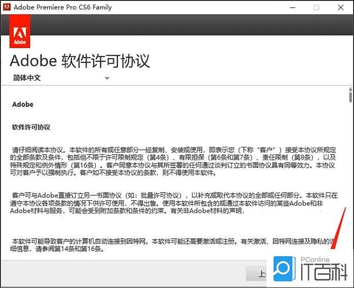
Task: Click the bold 软件许可协议 subtitle
Action: (x=31, y=127)
